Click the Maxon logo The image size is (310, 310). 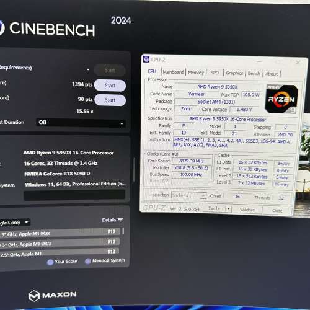(53, 296)
